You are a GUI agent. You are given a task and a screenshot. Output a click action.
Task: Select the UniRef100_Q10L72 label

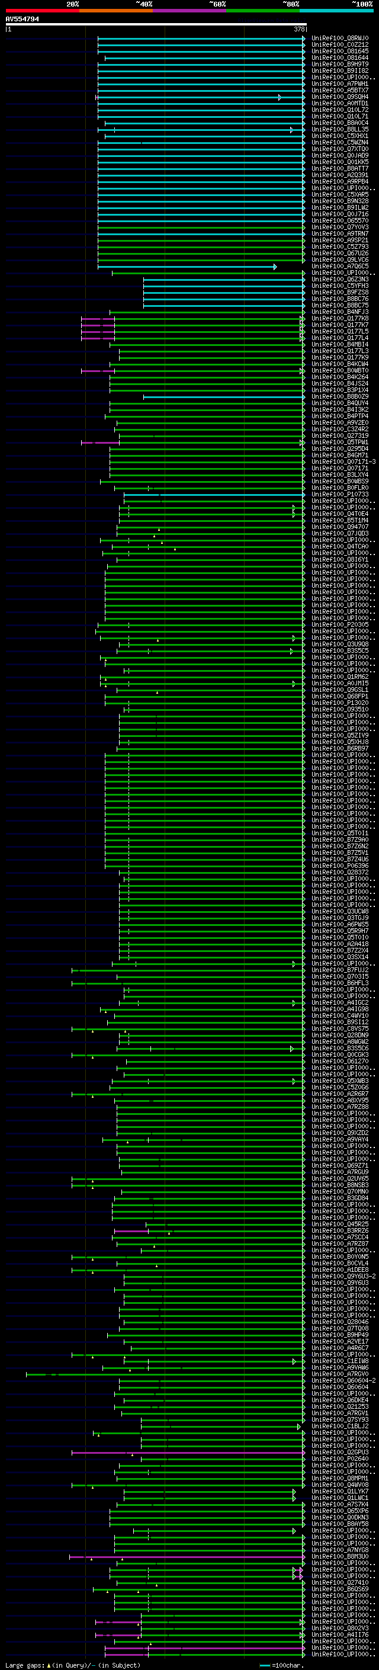click(339, 110)
